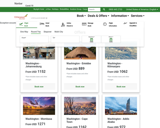Click the To airport input field
This screenshot has width=160, height=128.
pos(65,39)
